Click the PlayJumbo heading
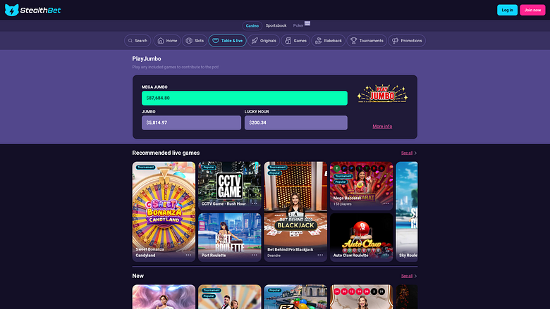Screen dimensions: 550x309 147,59
